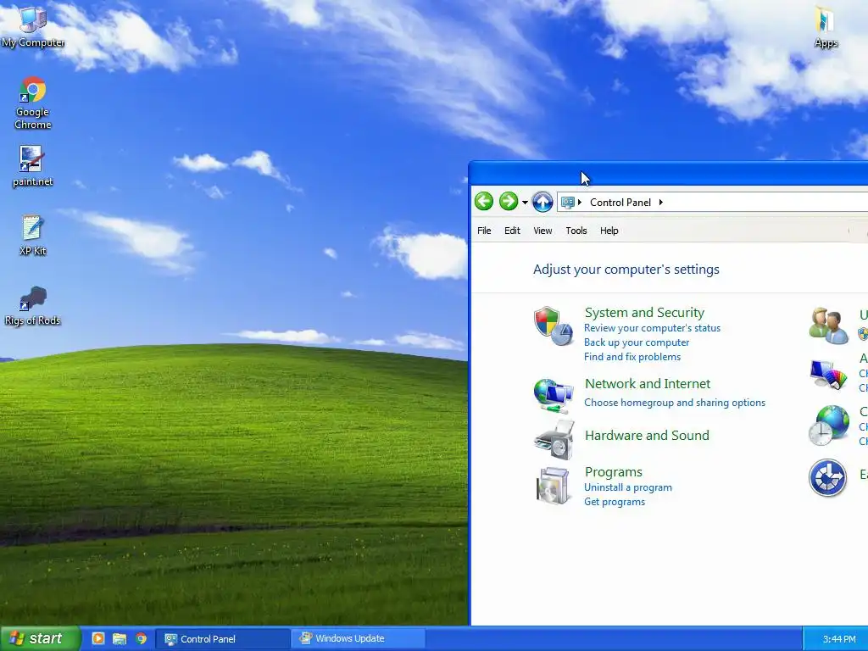The width and height of the screenshot is (868, 651).
Task: Click the green Back arrow button
Action: point(484,202)
